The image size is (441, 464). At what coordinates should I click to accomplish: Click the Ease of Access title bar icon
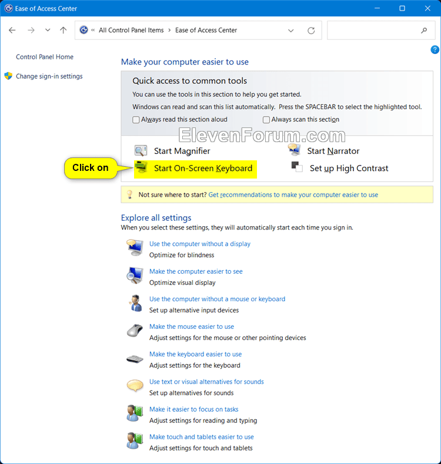9,8
